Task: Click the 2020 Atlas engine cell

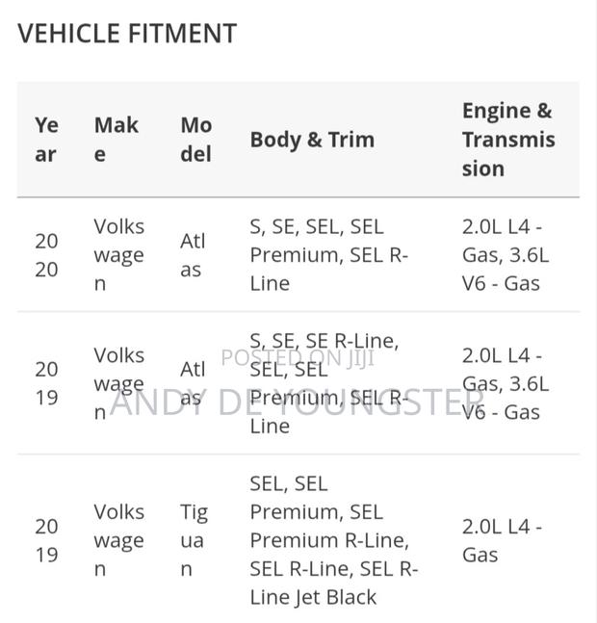Action: coord(506,255)
